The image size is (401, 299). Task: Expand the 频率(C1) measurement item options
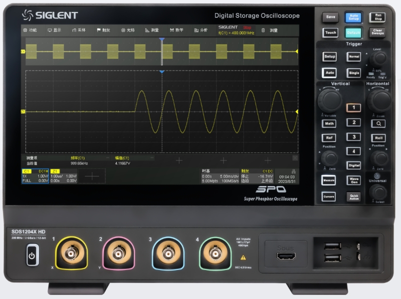pos(108,157)
